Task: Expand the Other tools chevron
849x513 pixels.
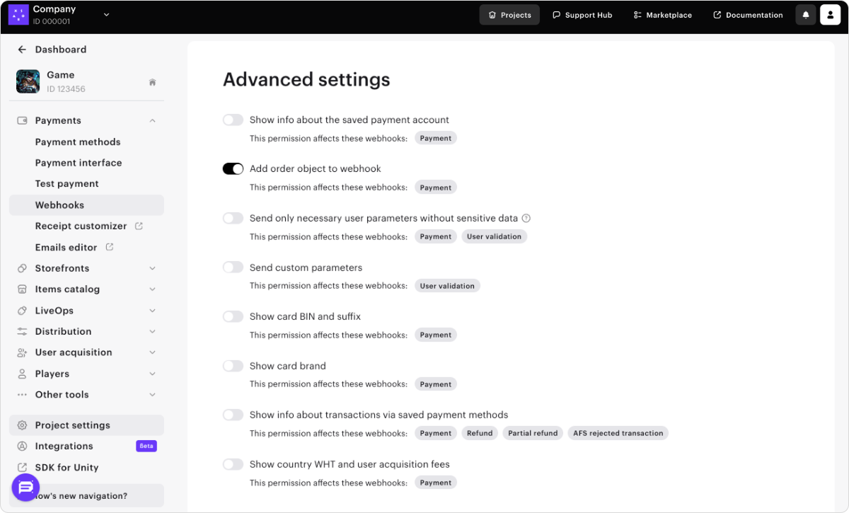Action: point(153,395)
